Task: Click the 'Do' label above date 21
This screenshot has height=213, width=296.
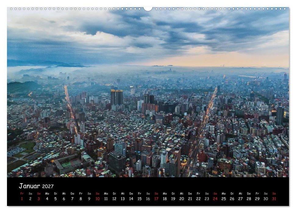Action: (x=190, y=194)
